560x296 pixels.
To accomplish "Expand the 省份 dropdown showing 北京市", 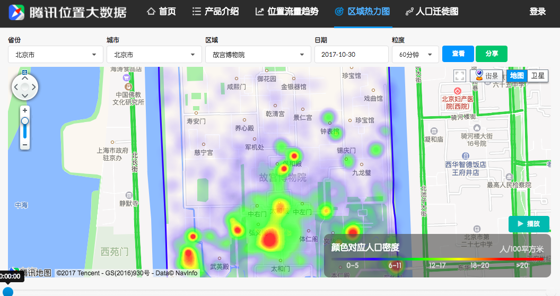I will 55,55.
